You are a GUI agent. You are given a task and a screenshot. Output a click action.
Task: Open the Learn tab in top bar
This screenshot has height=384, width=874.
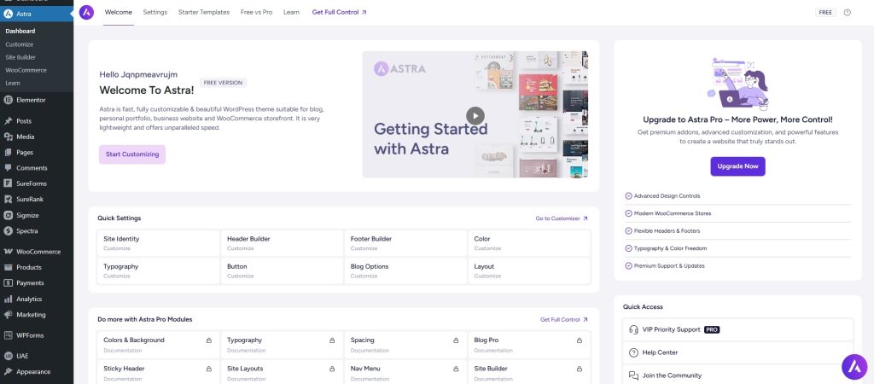point(291,12)
